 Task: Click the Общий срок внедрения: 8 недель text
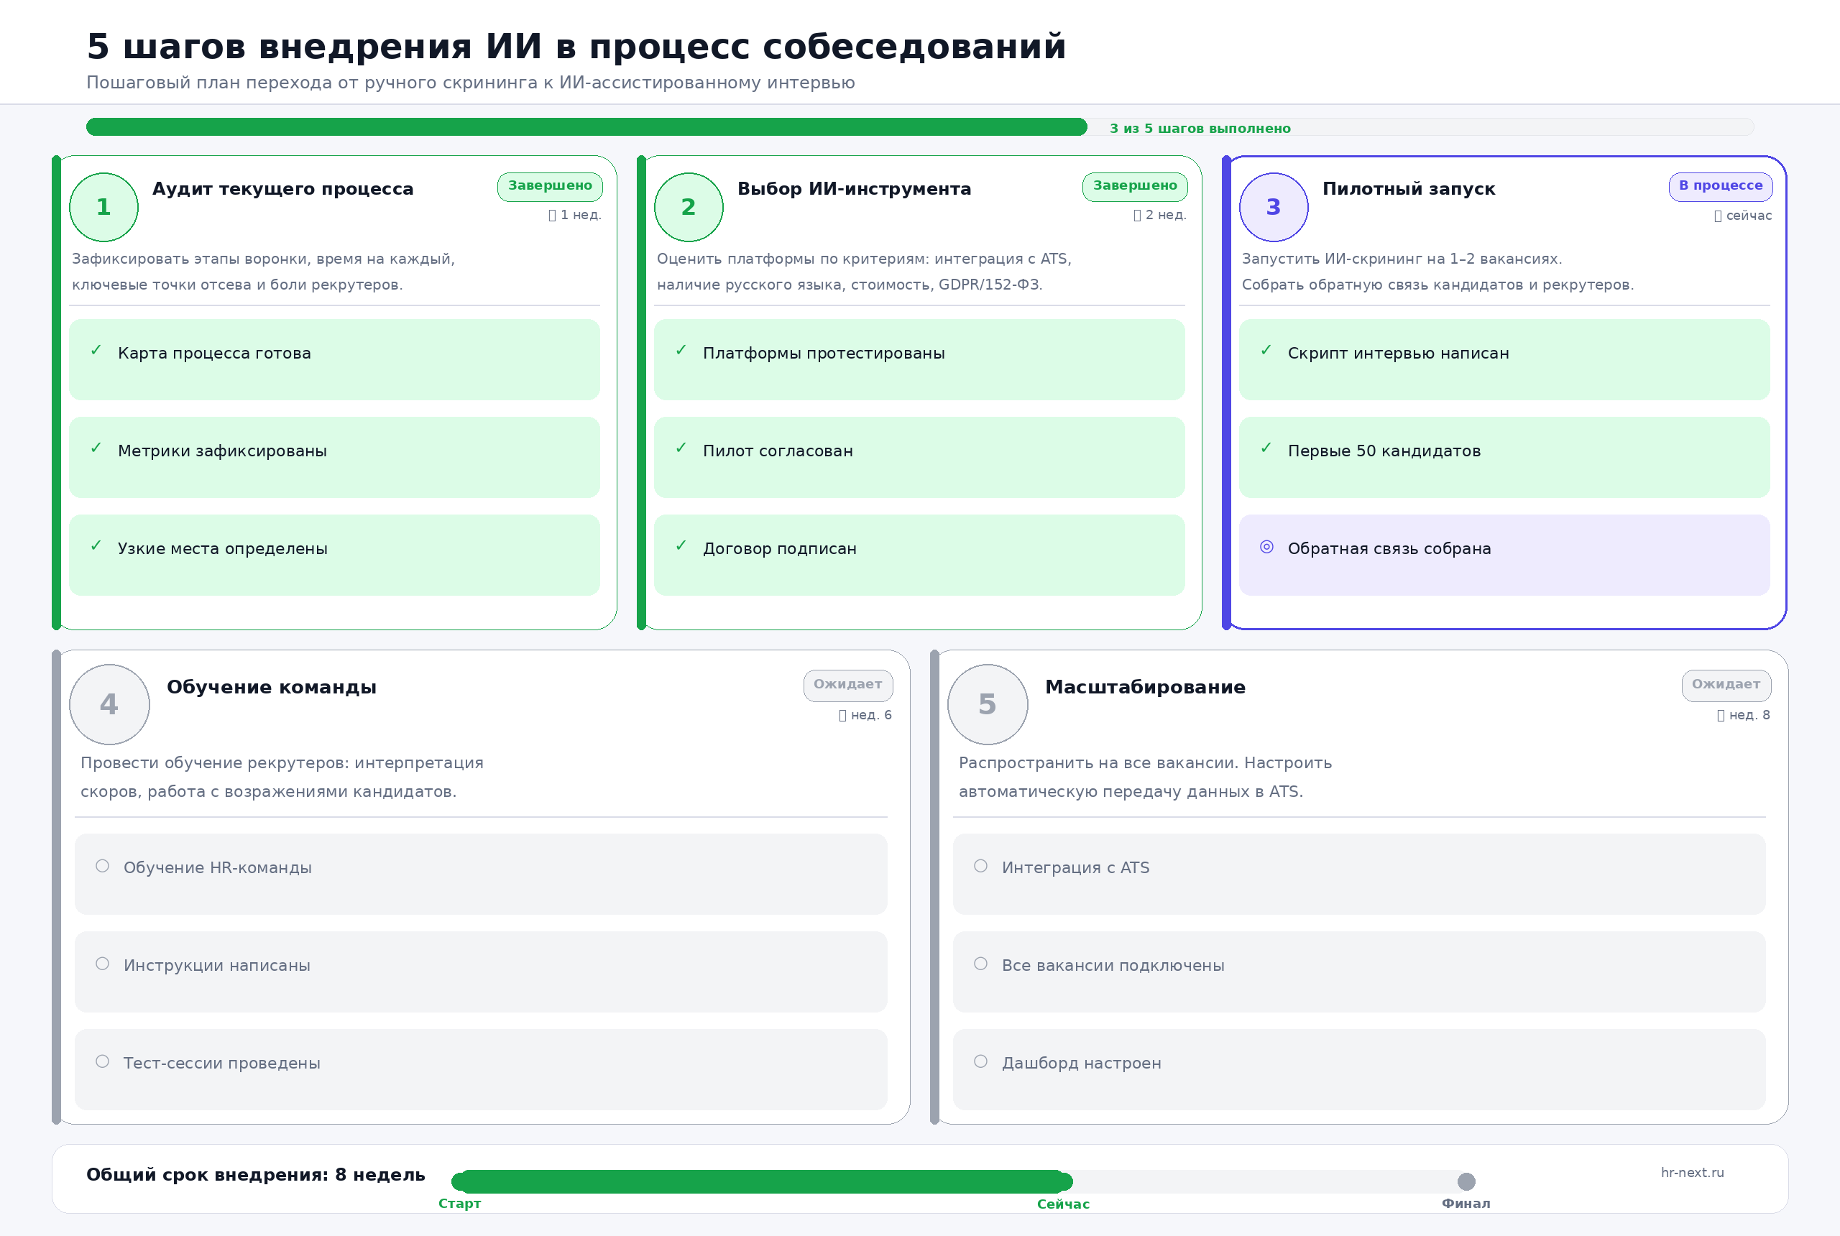pyautogui.click(x=256, y=1176)
